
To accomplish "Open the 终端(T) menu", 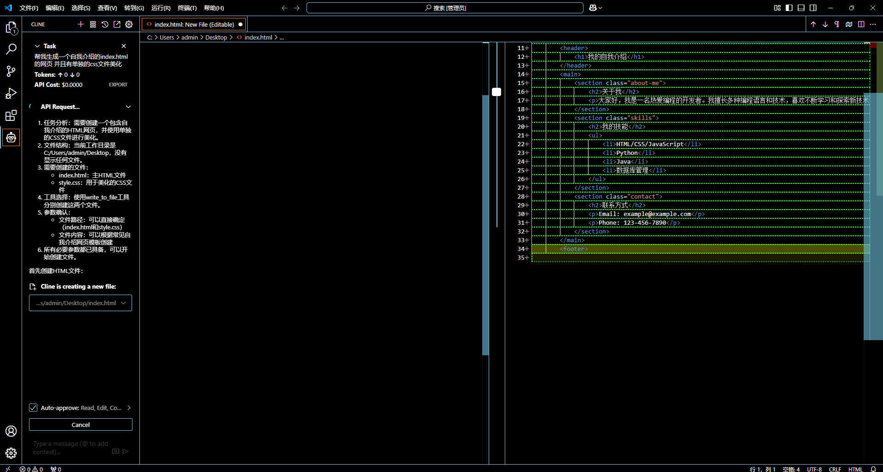I will coord(187,8).
